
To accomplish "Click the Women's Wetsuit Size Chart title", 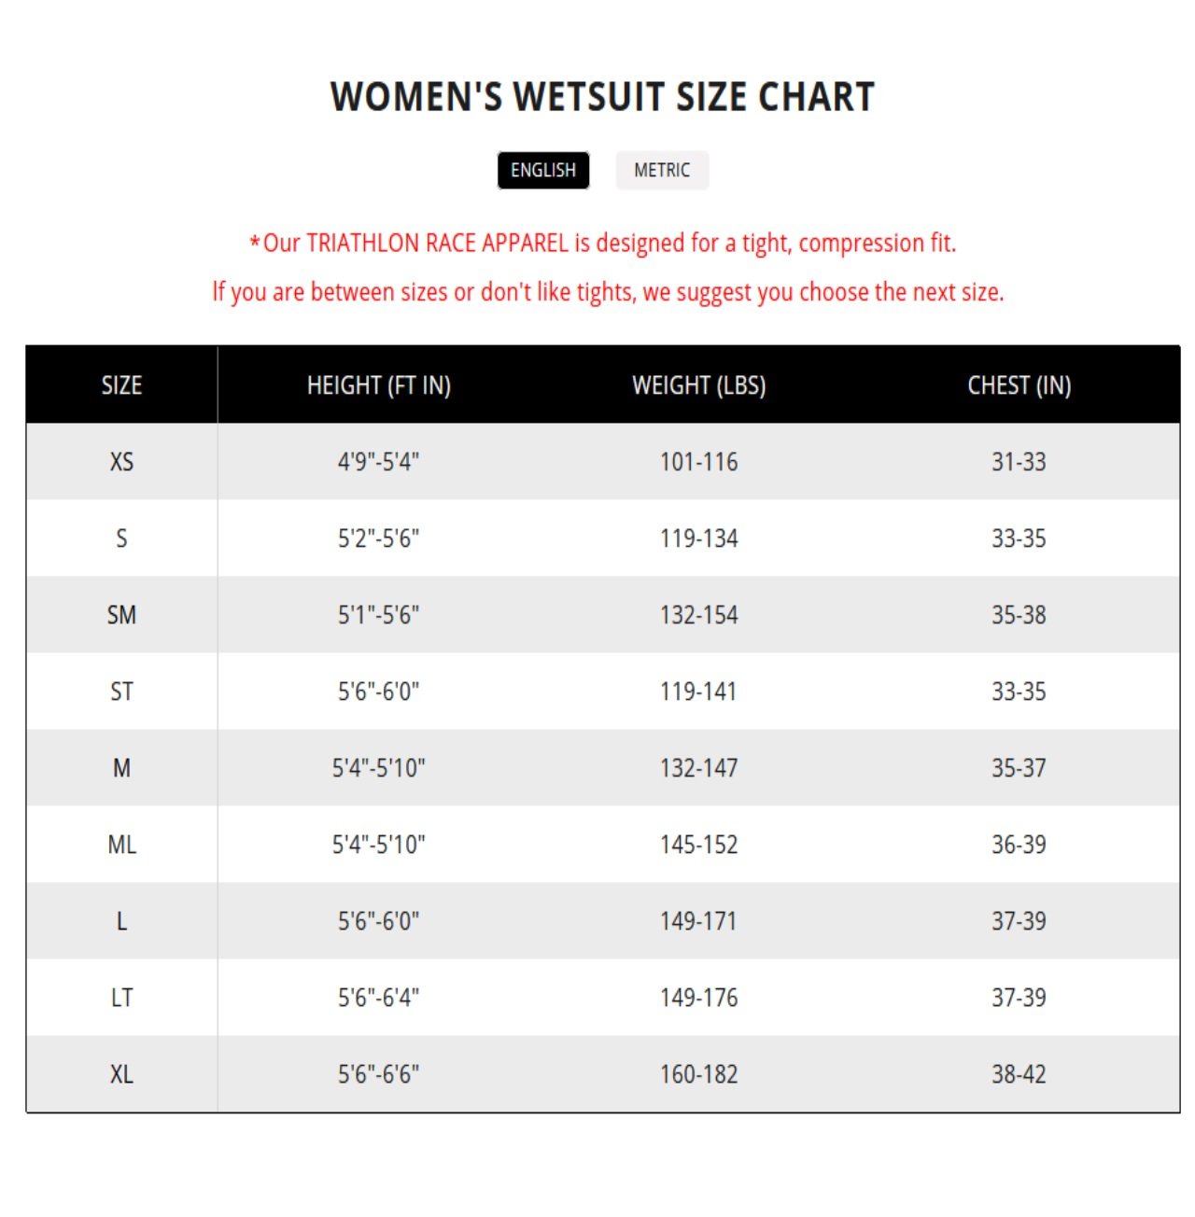I will pyautogui.click(x=602, y=97).
